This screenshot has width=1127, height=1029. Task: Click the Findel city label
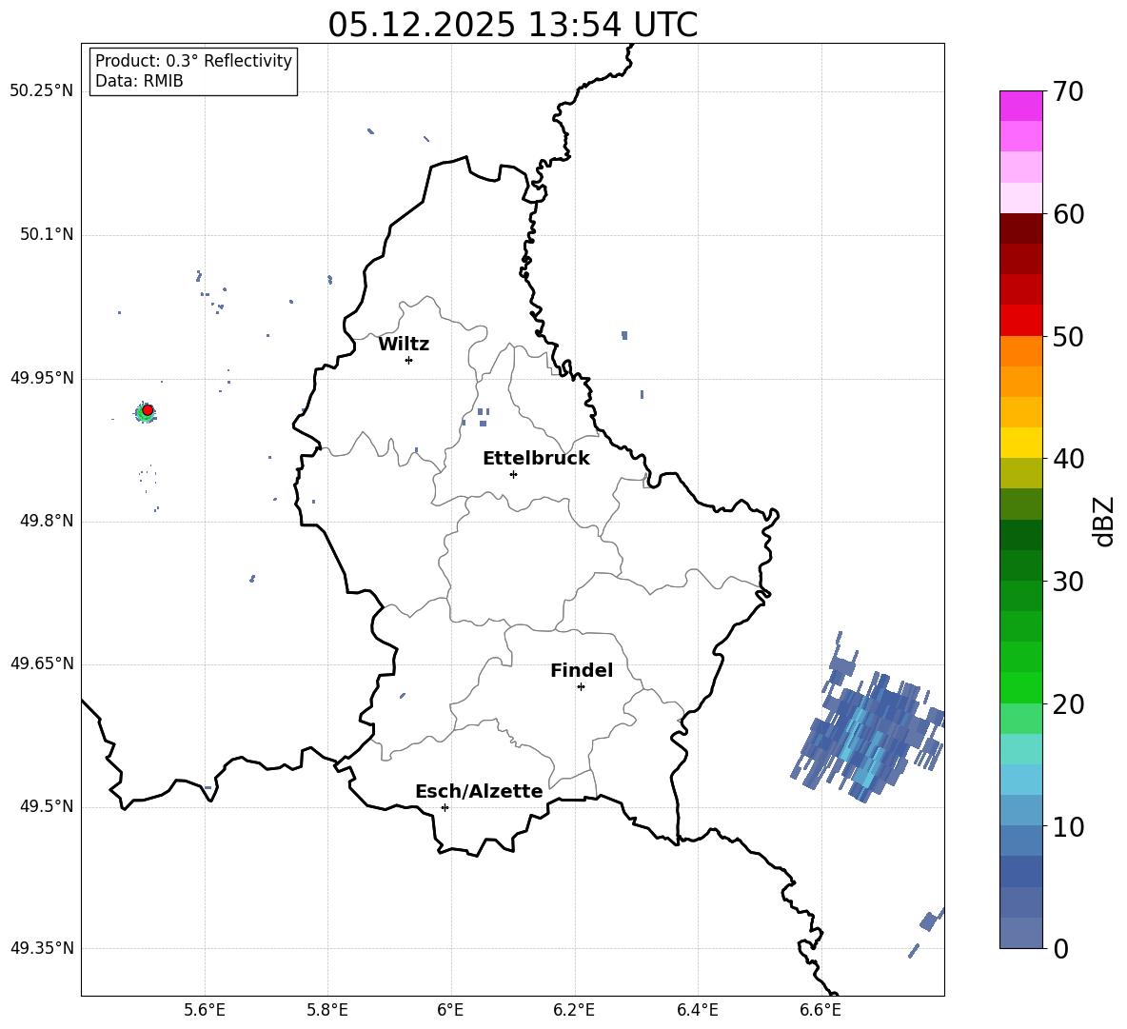coord(582,670)
